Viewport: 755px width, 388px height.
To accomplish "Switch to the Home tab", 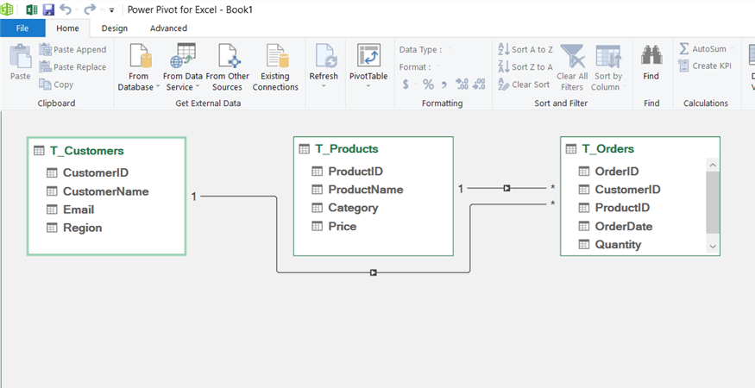I will coord(67,28).
